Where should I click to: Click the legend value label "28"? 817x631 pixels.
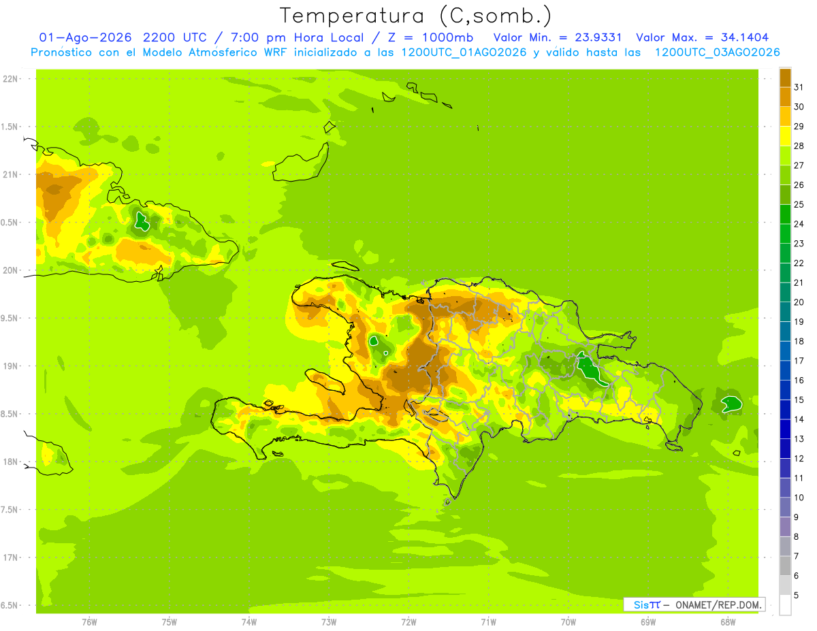point(799,146)
